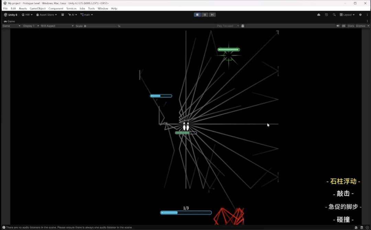Toggle the Gizmos button
Image resolution: width=371 pixels, height=230 pixels.
coord(361,26)
